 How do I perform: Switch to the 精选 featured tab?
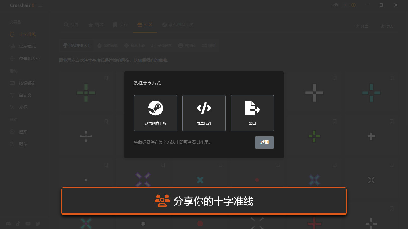[x=96, y=24]
